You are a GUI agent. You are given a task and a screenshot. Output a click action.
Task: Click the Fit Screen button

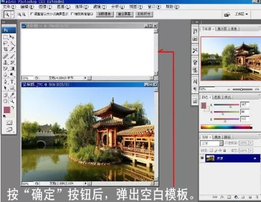124,14
